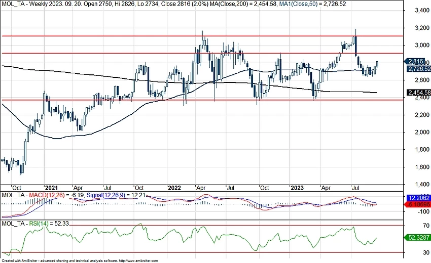Click the 2,200 price axis label
The width and height of the screenshot is (431, 263).
[x=422, y=115]
